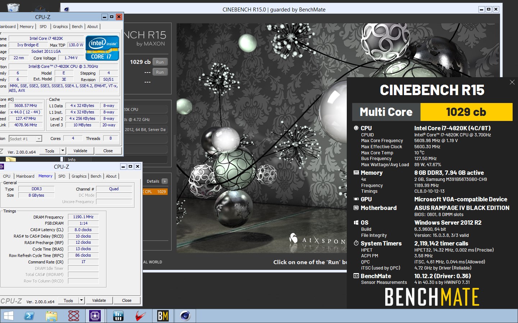Switch to Cinebench via its taskbar sphere icon
Viewport: 518px width, 323px height.
click(185, 316)
